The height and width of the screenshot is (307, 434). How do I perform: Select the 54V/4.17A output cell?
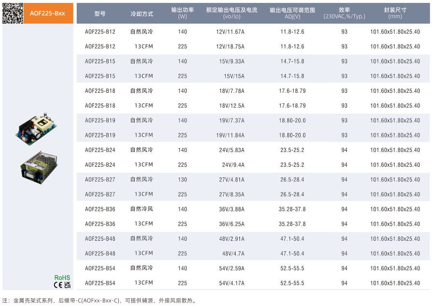click(231, 283)
